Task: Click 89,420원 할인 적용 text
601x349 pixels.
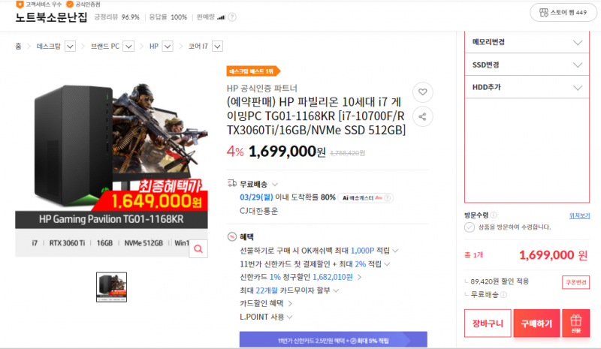Action: coord(500,281)
